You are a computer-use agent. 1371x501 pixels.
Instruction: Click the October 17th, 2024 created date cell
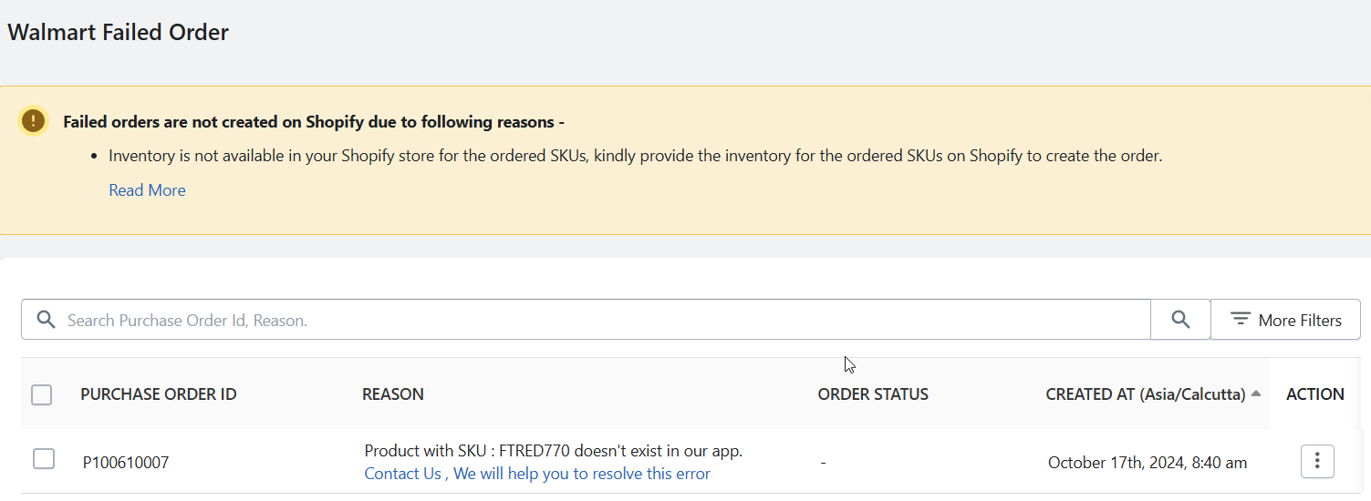1148,463
